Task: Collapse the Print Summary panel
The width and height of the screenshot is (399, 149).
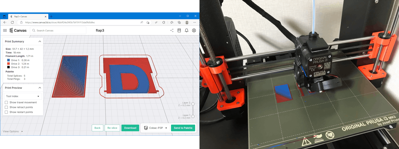Action: tap(40, 41)
